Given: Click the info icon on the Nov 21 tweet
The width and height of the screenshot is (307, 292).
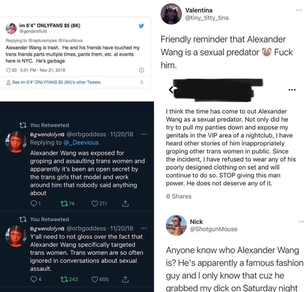Looking at the screenshot, I should 141,70.
